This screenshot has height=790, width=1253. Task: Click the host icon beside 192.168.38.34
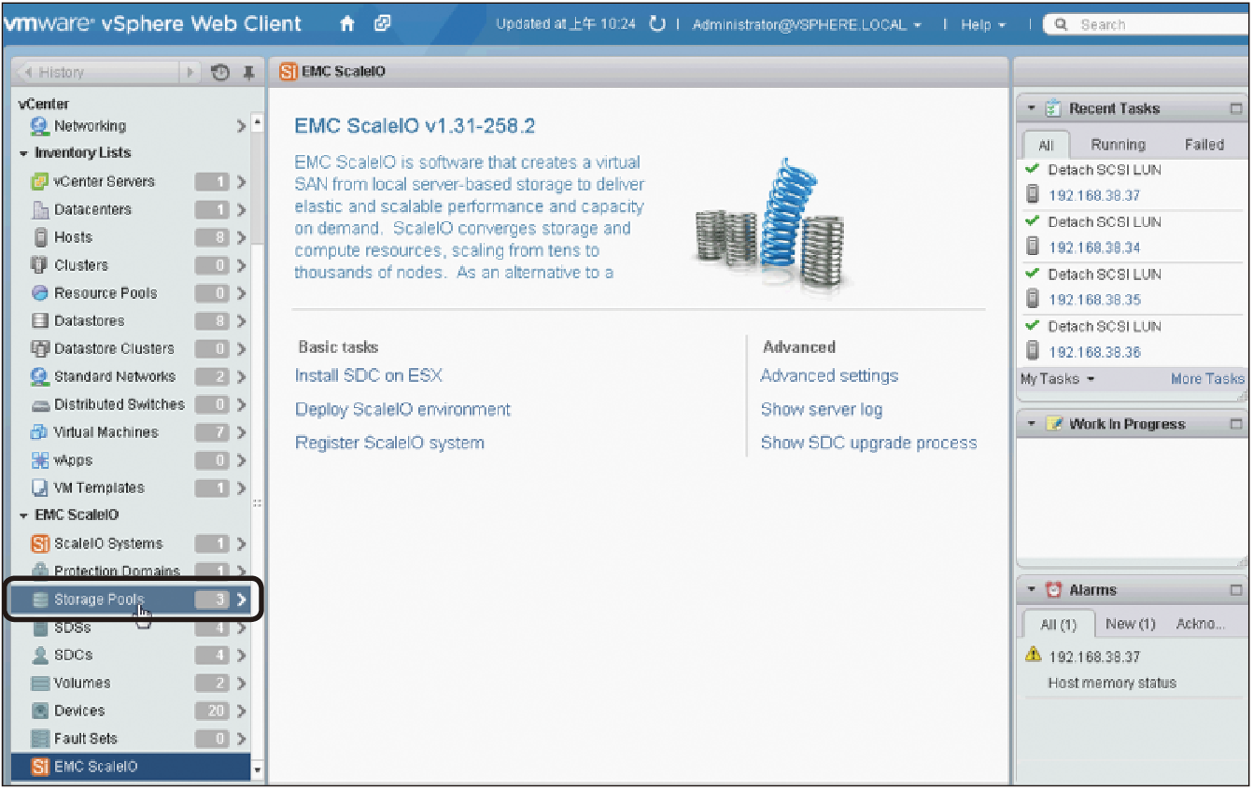tap(1033, 247)
